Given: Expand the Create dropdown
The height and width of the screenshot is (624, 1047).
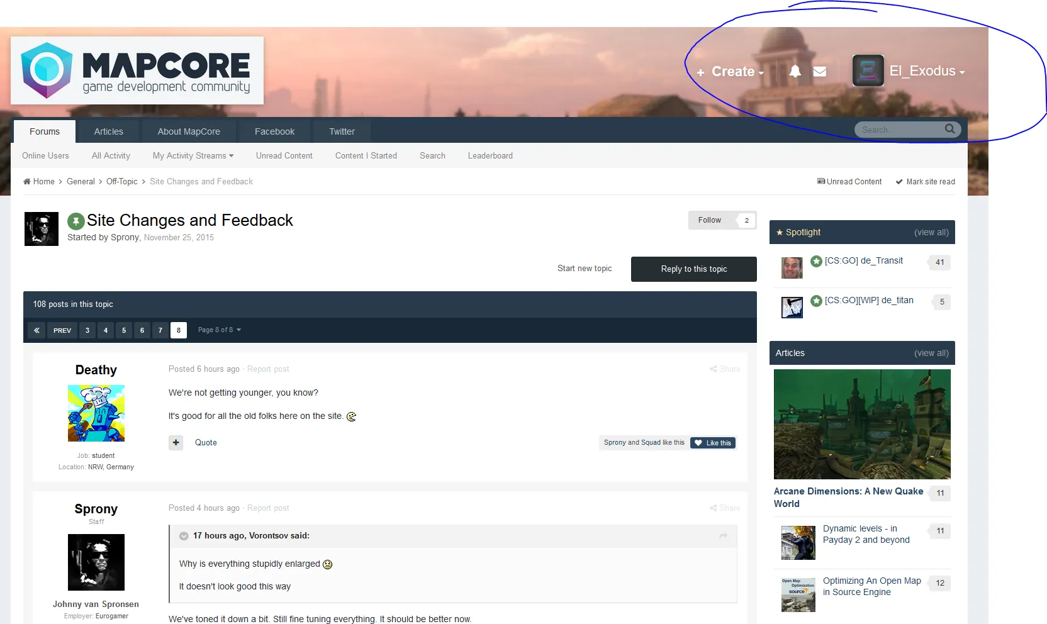Looking at the screenshot, I should pyautogui.click(x=731, y=72).
